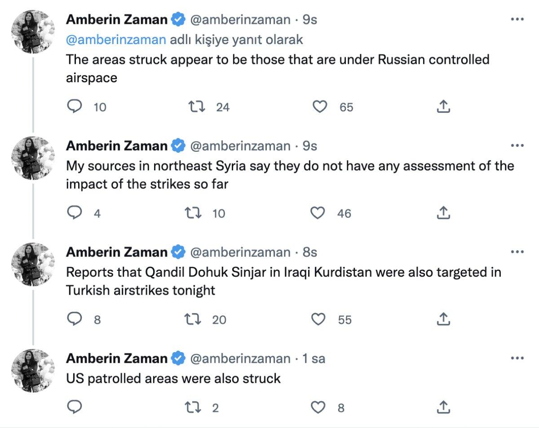Open the share icon on the Syria sources tweet
This screenshot has height=428, width=539.
443,213
